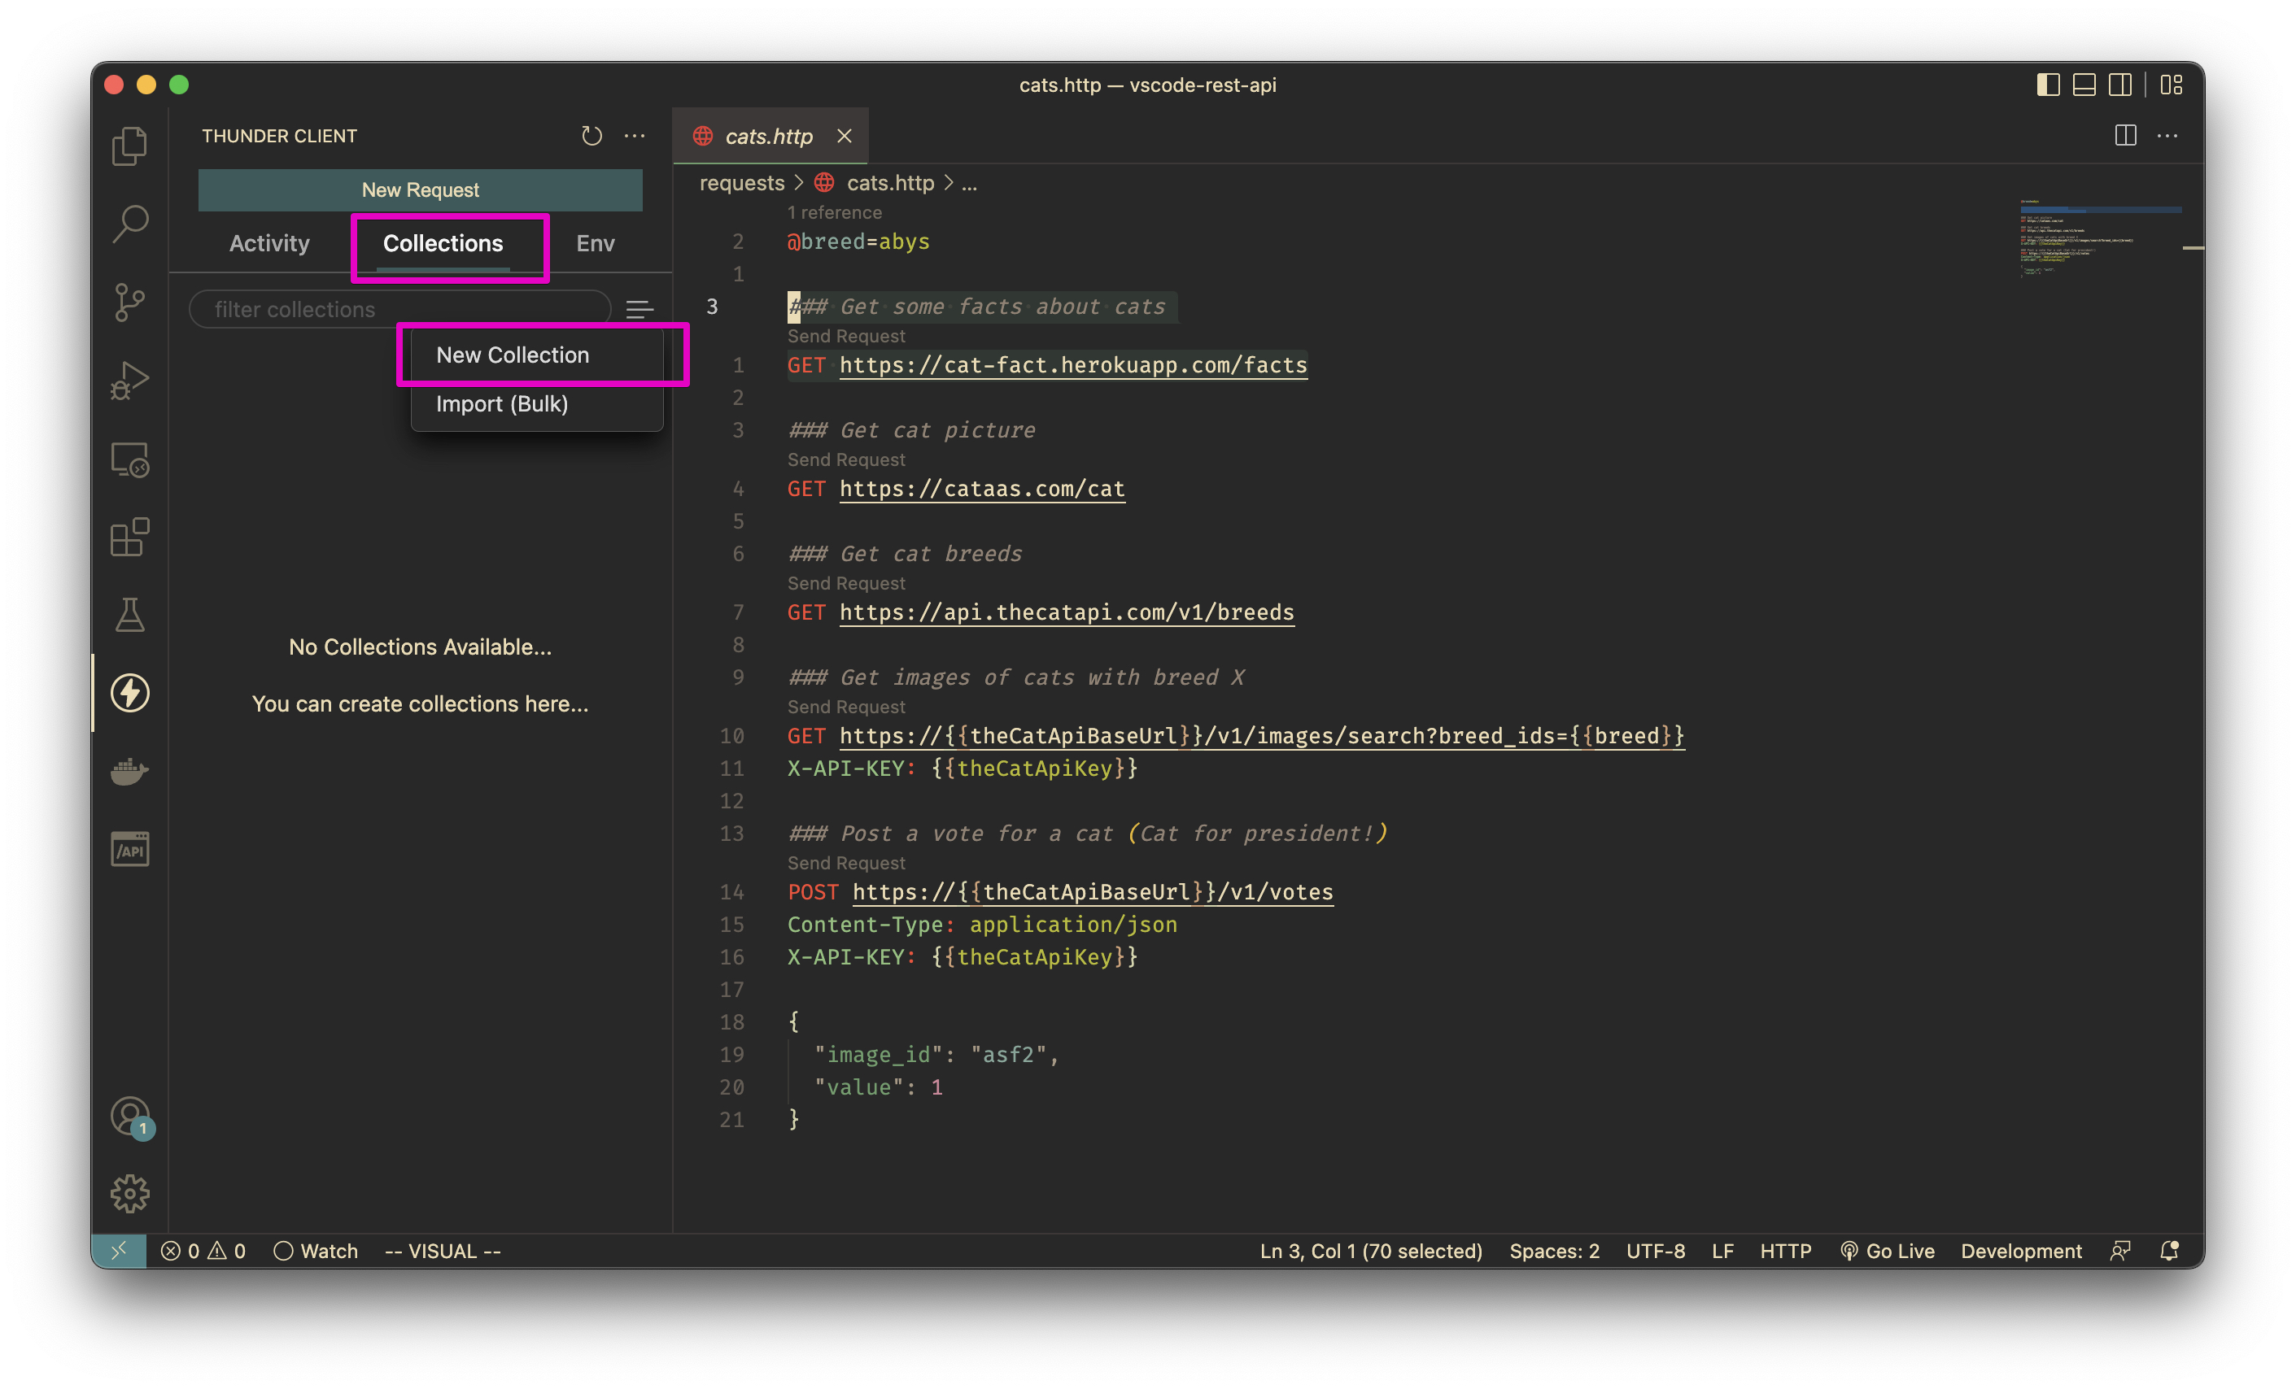Viewport: 2296px width, 1389px height.
Task: Open the Search view icon
Action: [x=129, y=224]
